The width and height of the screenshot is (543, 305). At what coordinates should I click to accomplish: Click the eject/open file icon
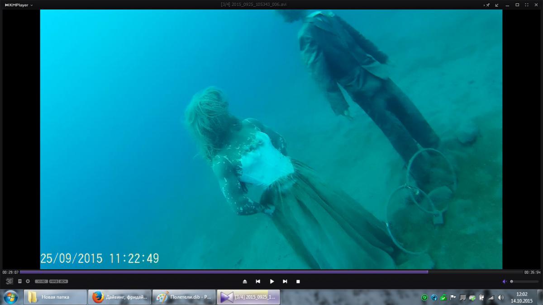(x=245, y=282)
